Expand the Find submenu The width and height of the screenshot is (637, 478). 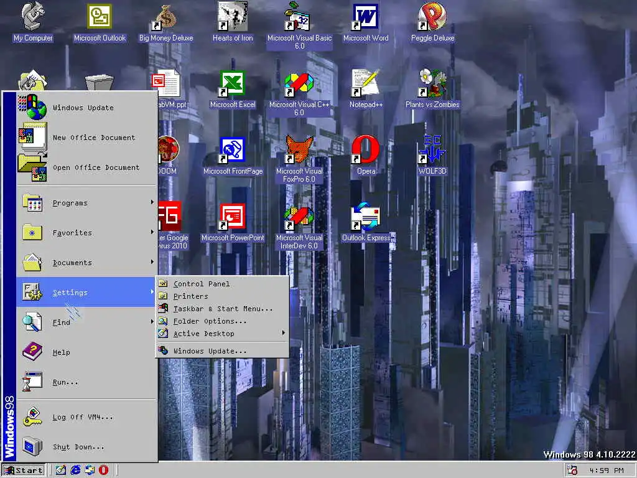87,322
